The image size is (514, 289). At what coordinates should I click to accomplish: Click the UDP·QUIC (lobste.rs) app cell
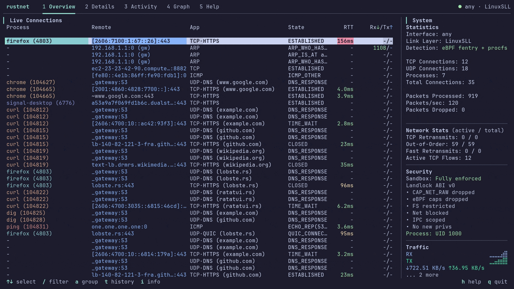(x=222, y=233)
